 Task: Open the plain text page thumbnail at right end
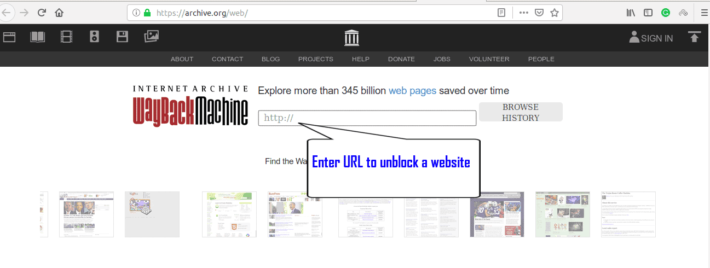click(x=628, y=214)
